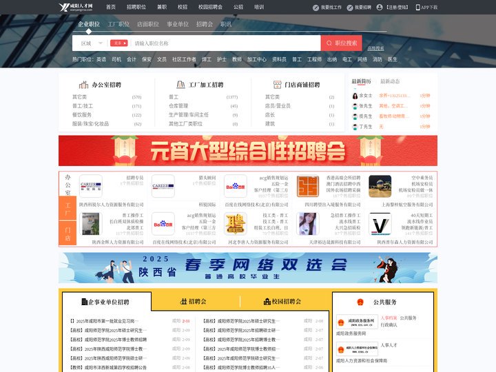Open 上海黎梓航空服务 company logo
Screen dimensions: 496x372
[380, 186]
